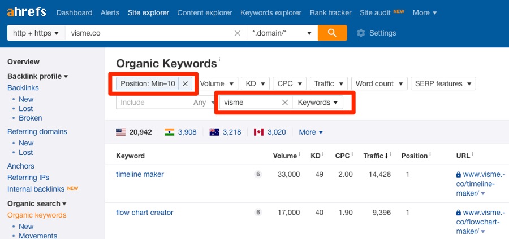This screenshot has width=509, height=239.
Task: Open the Overview sidebar link
Action: tap(23, 61)
